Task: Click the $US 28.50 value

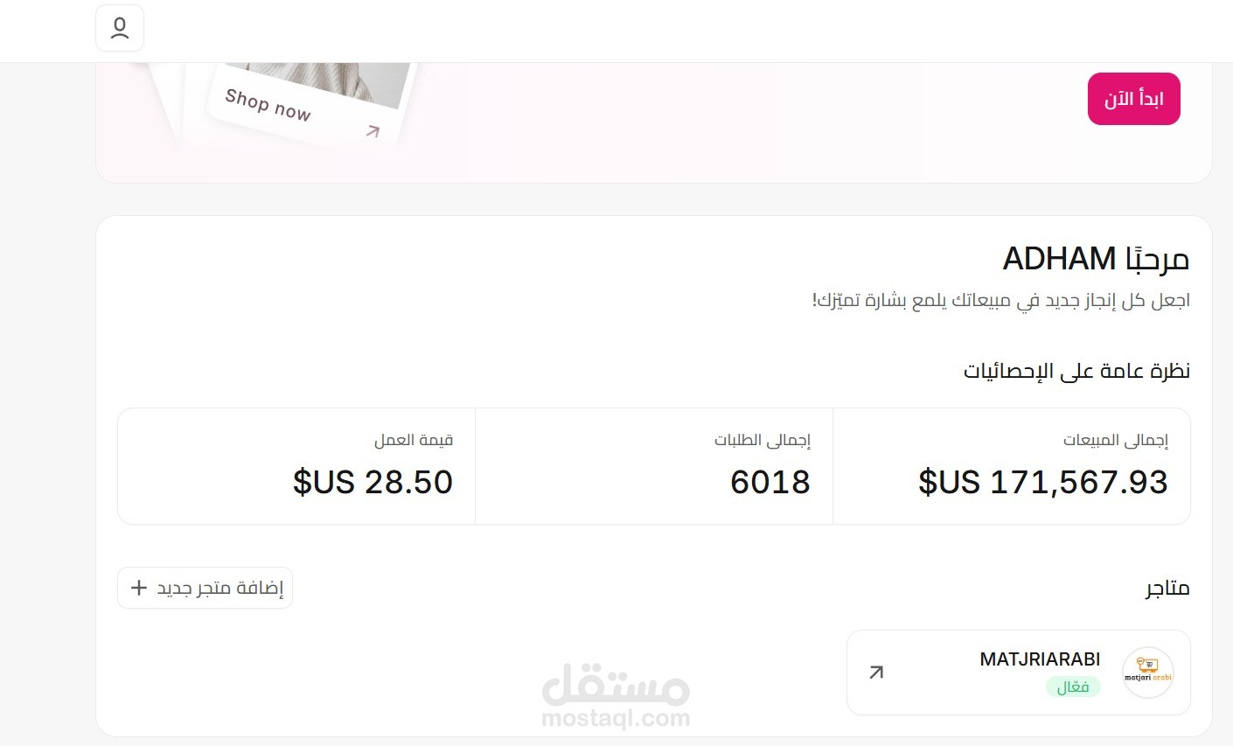Action: (x=373, y=482)
